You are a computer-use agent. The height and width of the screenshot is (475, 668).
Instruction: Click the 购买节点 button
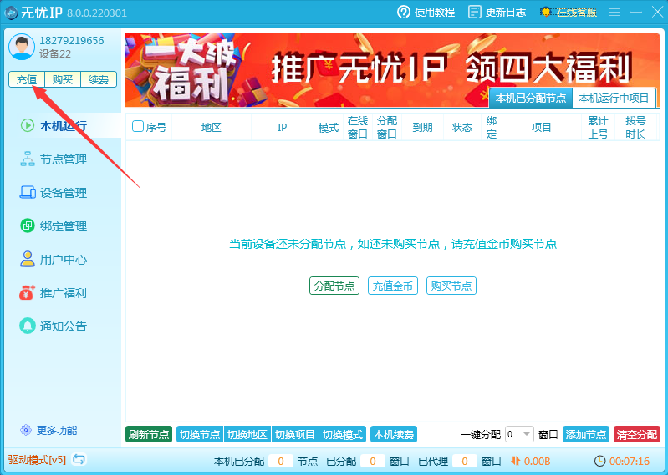coord(451,286)
